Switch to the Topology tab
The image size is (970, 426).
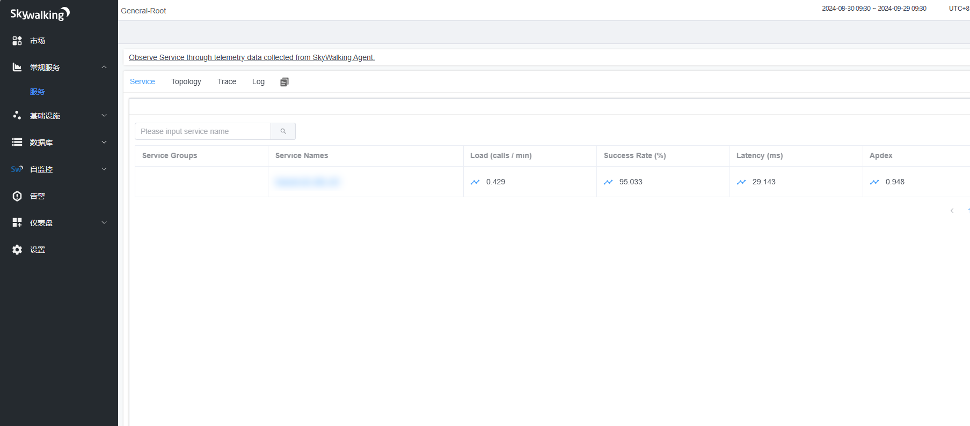186,81
